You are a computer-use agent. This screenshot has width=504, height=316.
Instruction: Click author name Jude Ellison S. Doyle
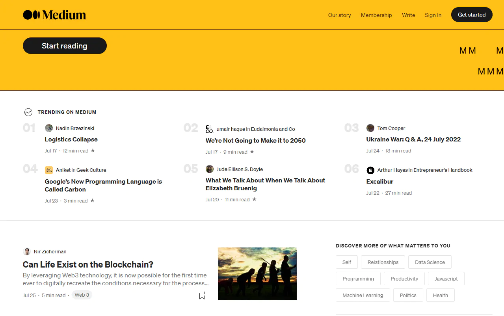[240, 169]
